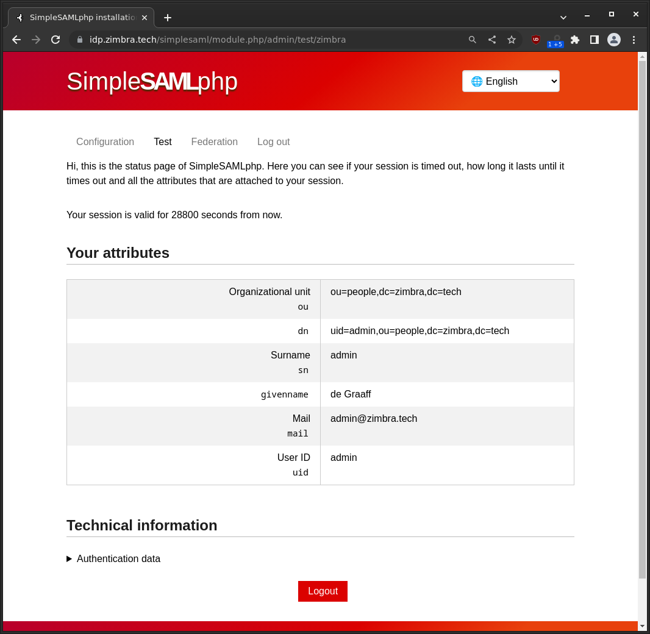This screenshot has width=650, height=634.
Task: Click the SimpleSAMLphp tab favicon
Action: 20,18
